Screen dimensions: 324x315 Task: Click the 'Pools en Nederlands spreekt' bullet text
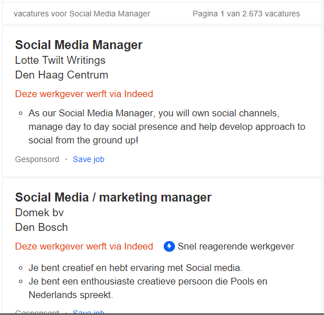click(x=148, y=288)
